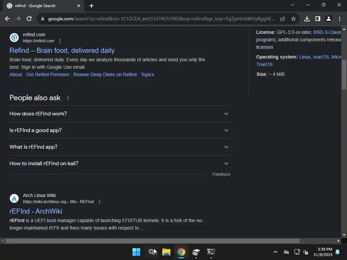Close the refind - Google Search tab
This screenshot has width=347, height=260.
coord(79,6)
